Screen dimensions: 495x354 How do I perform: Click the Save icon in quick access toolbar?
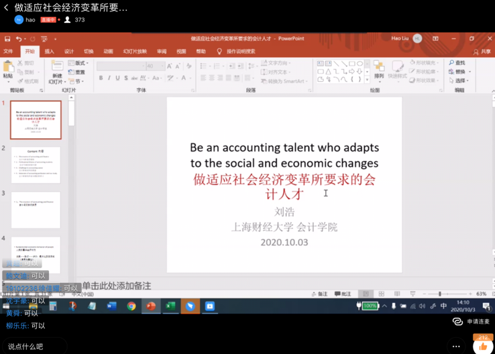pyautogui.click(x=7, y=39)
